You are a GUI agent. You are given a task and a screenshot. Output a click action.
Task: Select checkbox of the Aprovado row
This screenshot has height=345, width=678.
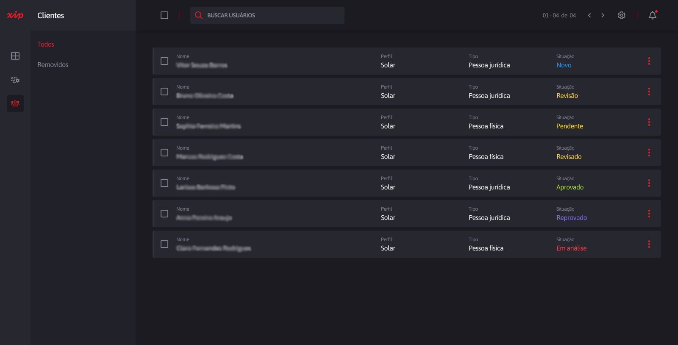[x=164, y=183]
